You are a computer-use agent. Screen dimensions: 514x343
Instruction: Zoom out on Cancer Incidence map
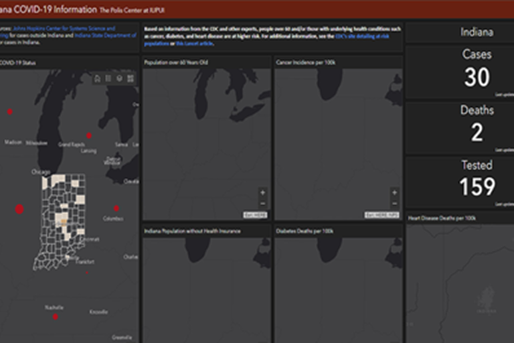(x=394, y=203)
